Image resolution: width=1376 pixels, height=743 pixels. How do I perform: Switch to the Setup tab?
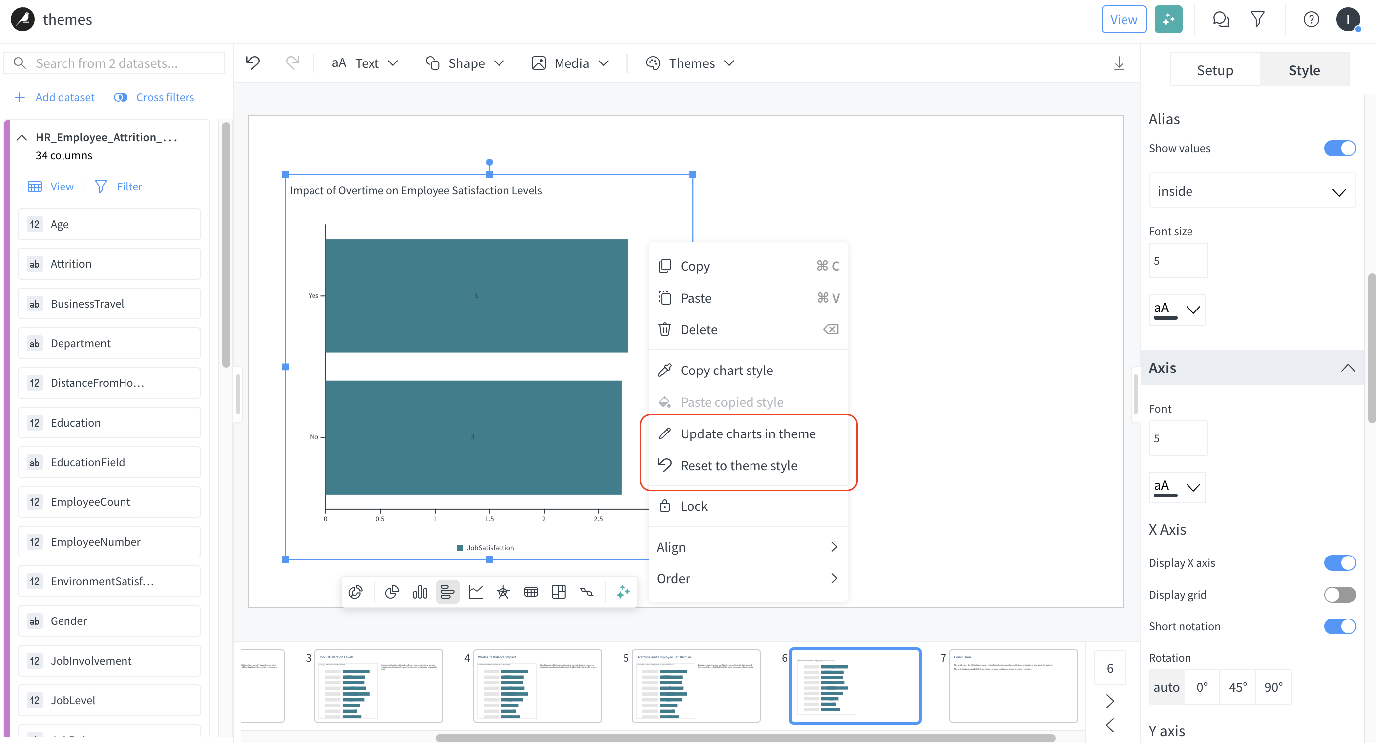tap(1214, 70)
